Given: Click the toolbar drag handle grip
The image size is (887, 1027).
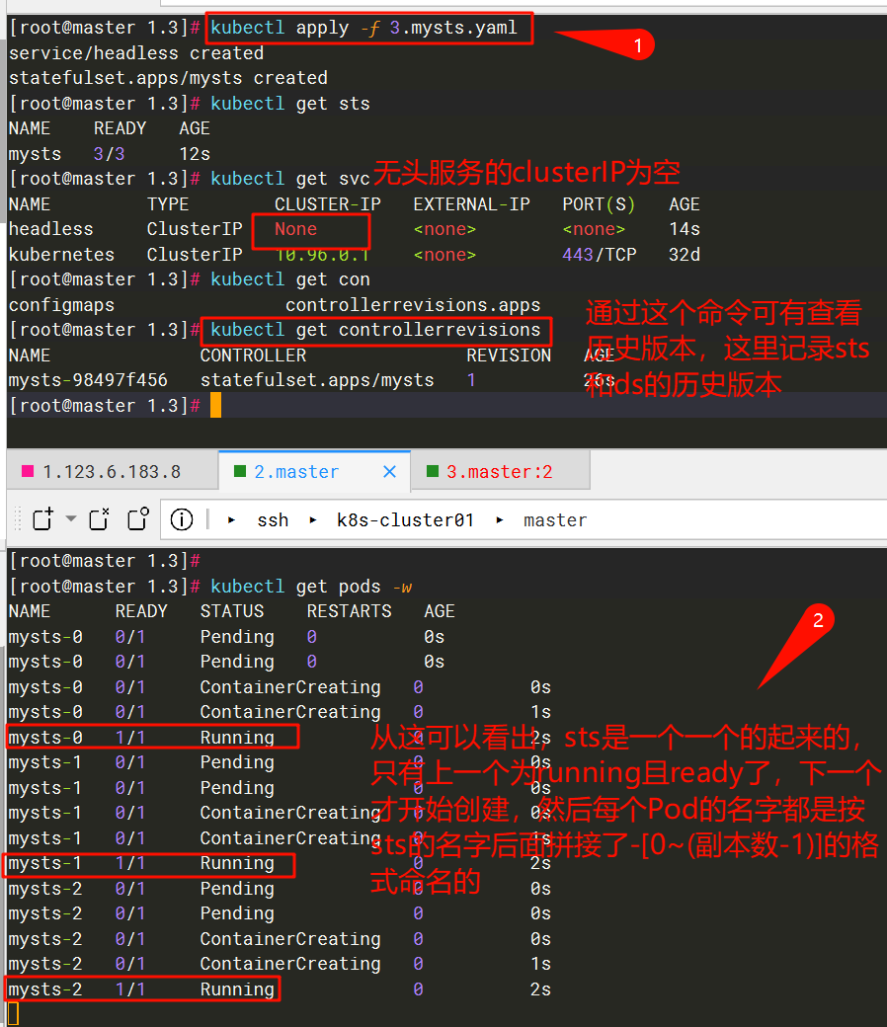Looking at the screenshot, I should tap(19, 518).
